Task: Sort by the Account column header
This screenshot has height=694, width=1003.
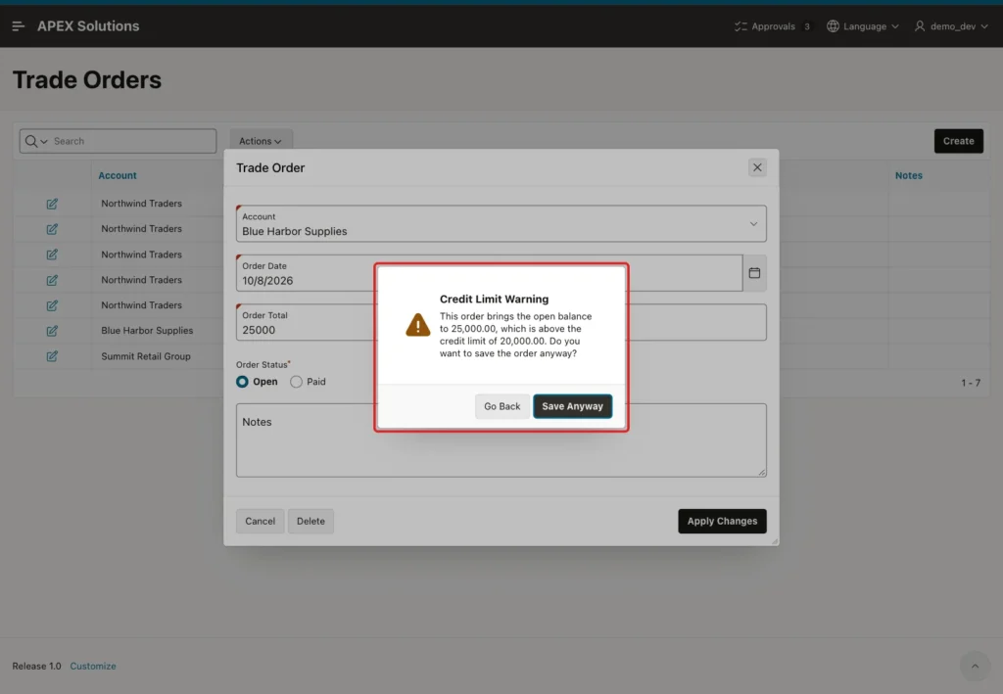Action: click(x=118, y=175)
